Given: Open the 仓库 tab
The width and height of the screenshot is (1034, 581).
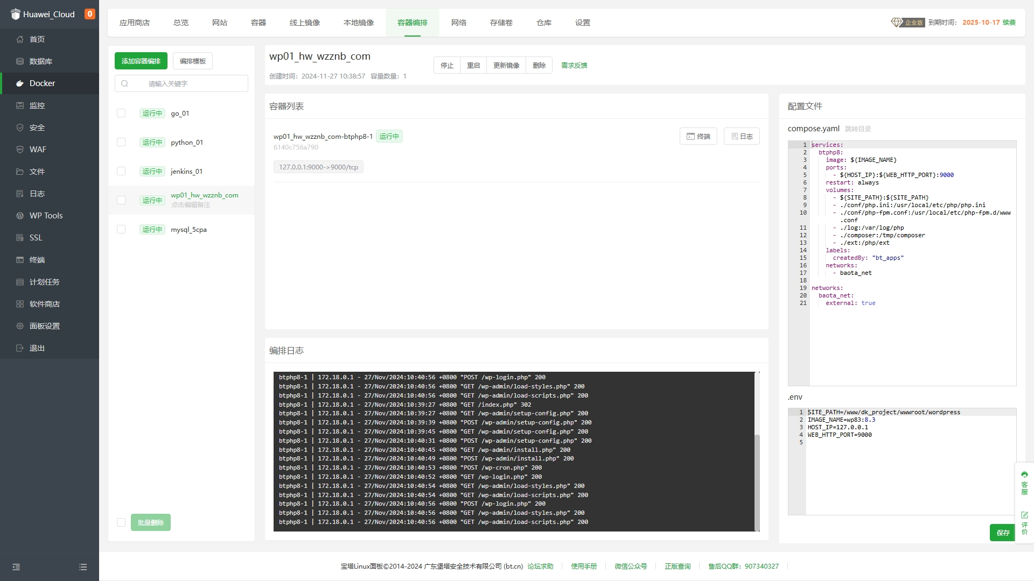Looking at the screenshot, I should pos(544,23).
